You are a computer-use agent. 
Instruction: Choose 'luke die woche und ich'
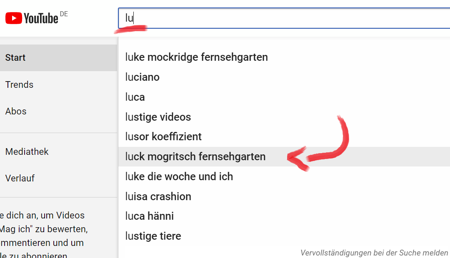(x=179, y=176)
